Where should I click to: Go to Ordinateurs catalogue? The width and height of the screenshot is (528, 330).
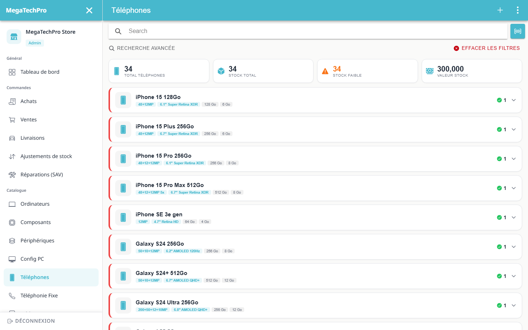[x=51, y=204]
